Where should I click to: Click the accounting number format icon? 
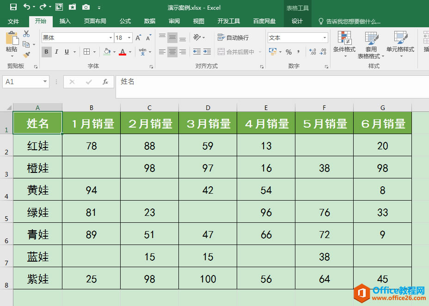[x=273, y=52]
